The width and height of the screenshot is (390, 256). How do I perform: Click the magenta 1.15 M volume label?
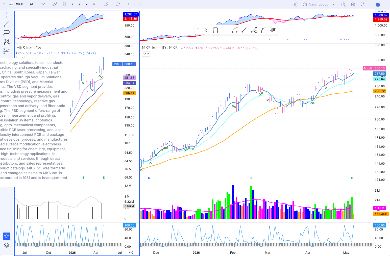coord(379,208)
